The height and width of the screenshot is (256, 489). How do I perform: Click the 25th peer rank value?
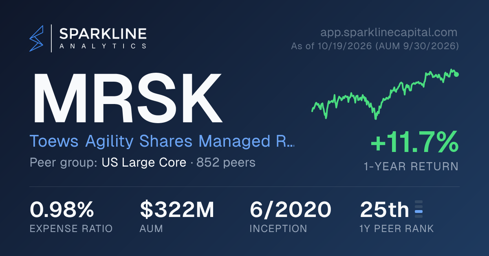pos(384,210)
